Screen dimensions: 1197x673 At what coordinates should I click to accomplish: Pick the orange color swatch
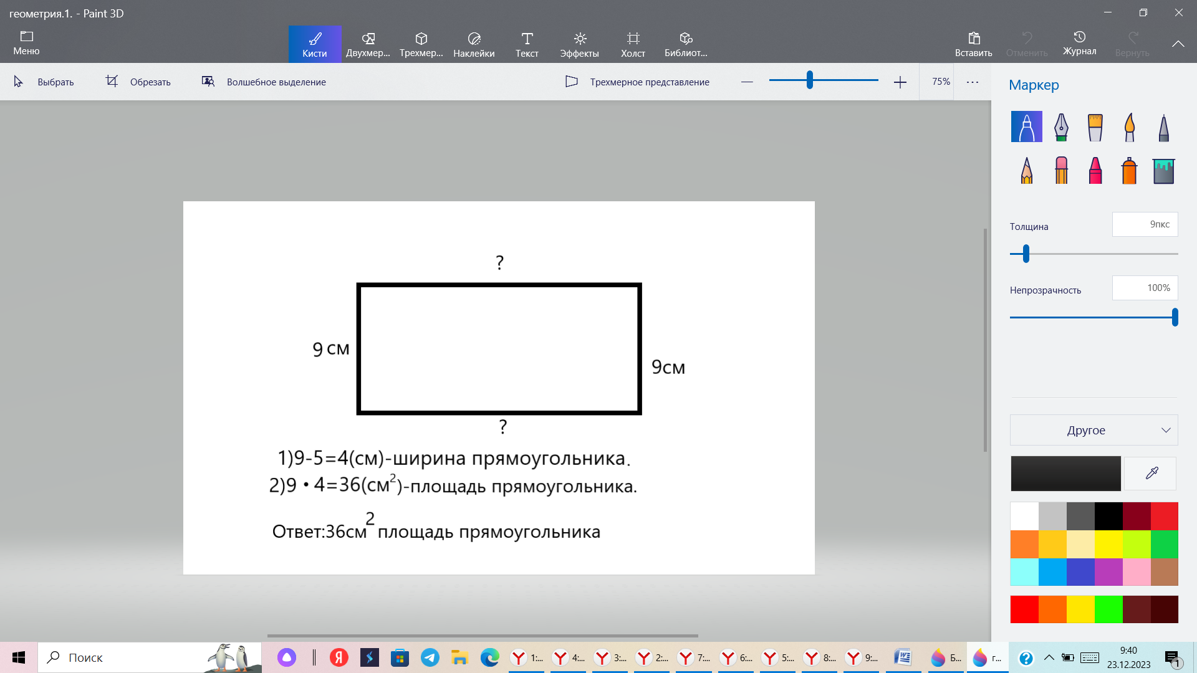coord(1024,544)
